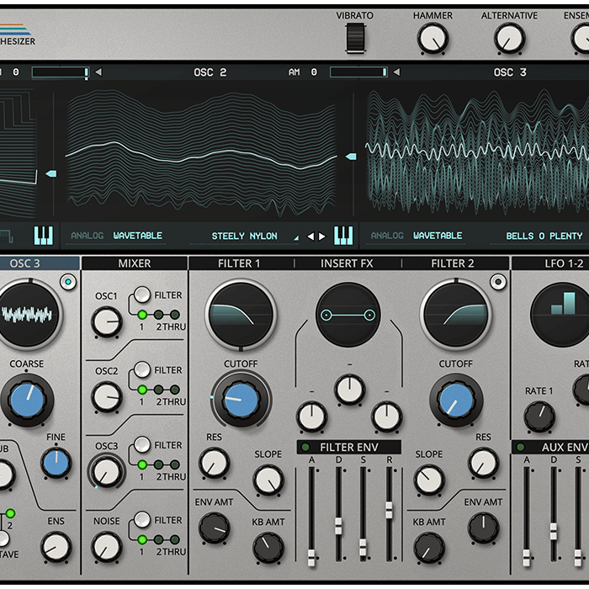Click the VIBRATO wheel
The image size is (589, 589).
[355, 38]
